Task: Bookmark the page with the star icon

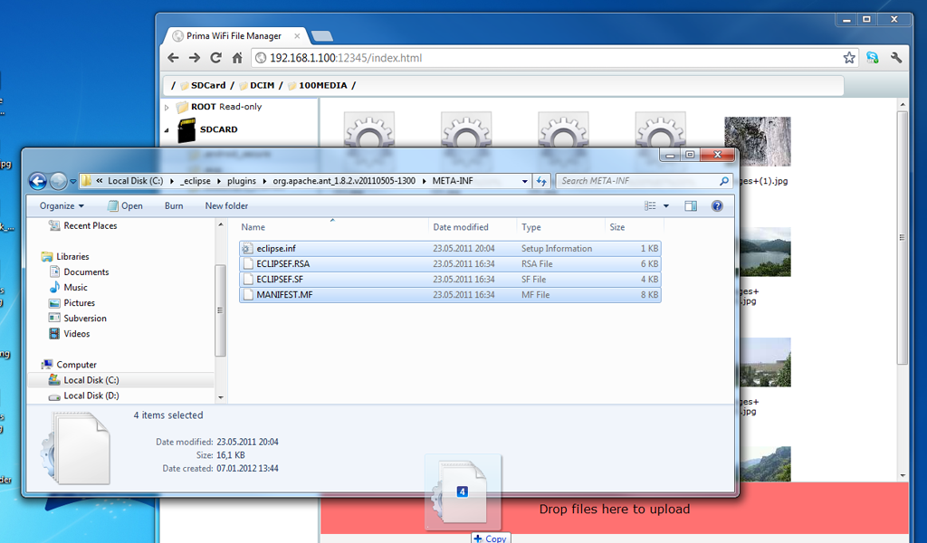Action: pos(849,57)
